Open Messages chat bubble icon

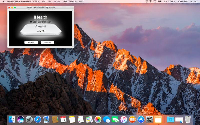coord(107,120)
